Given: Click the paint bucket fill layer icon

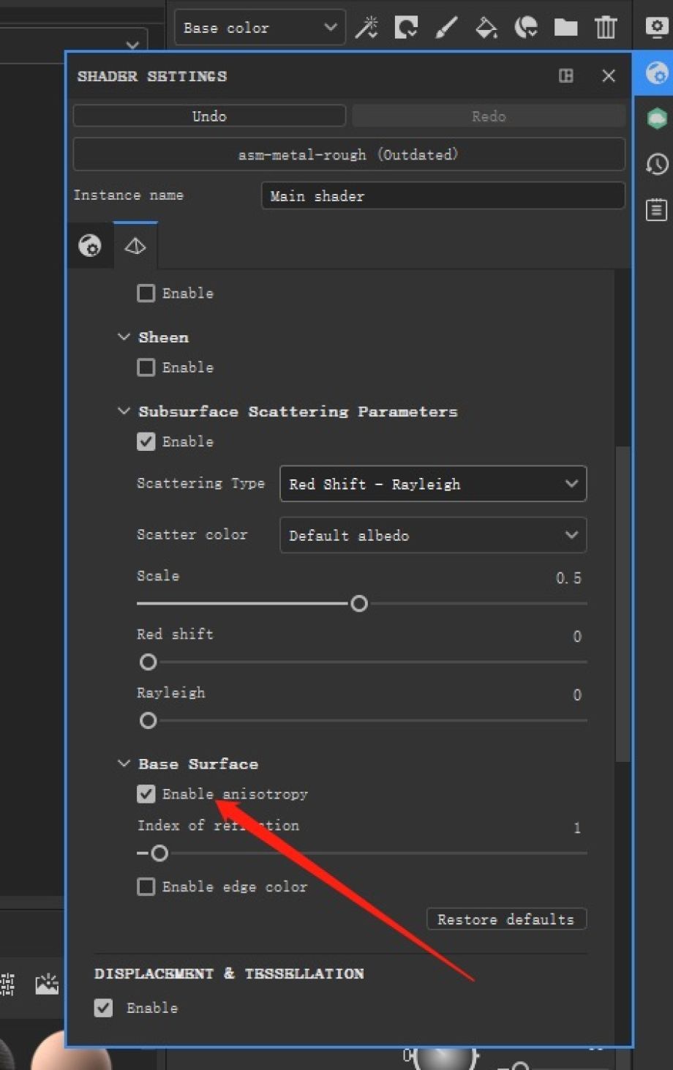Looking at the screenshot, I should (x=486, y=28).
